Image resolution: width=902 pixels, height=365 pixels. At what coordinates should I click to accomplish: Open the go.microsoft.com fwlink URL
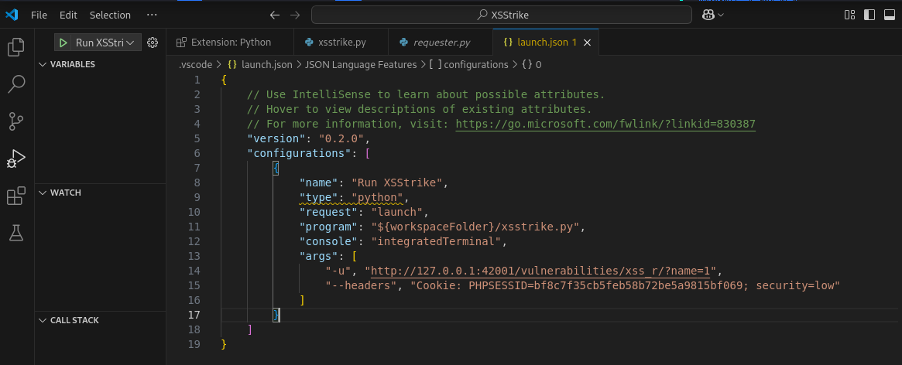[605, 124]
